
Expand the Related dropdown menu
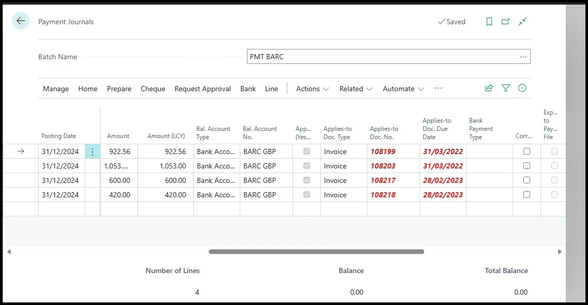[355, 89]
